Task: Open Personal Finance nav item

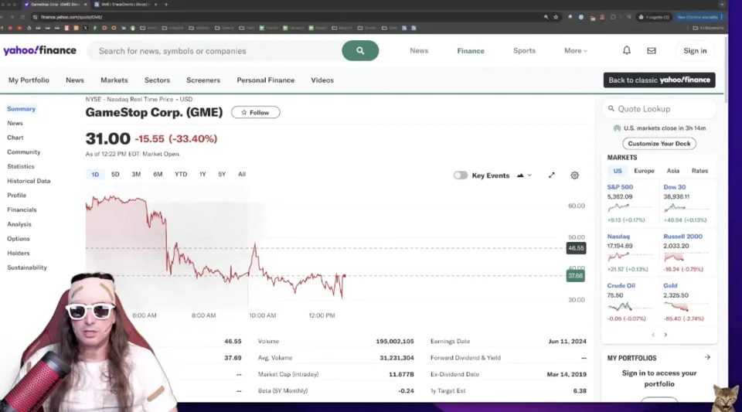Action: pyautogui.click(x=265, y=80)
